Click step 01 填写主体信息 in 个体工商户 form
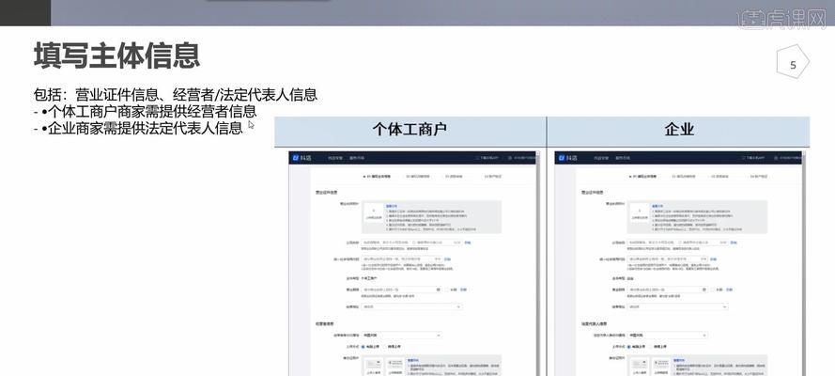835x376 pixels. tap(379, 176)
